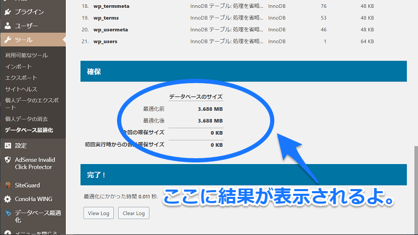Select データベース最適化 under Tools submenu
Viewport: 418px width, 235px height.
point(29,130)
